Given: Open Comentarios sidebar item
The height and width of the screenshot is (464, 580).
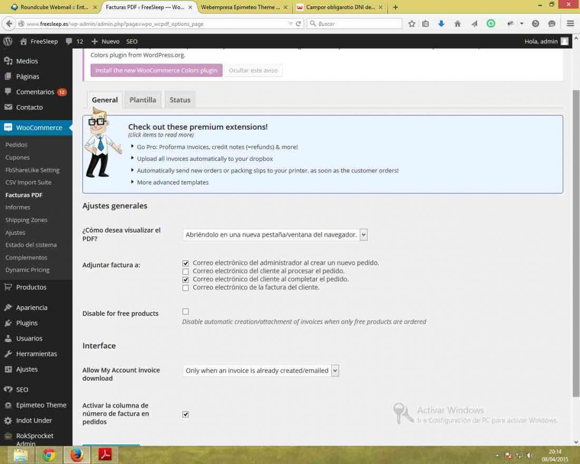Looking at the screenshot, I should (x=36, y=92).
